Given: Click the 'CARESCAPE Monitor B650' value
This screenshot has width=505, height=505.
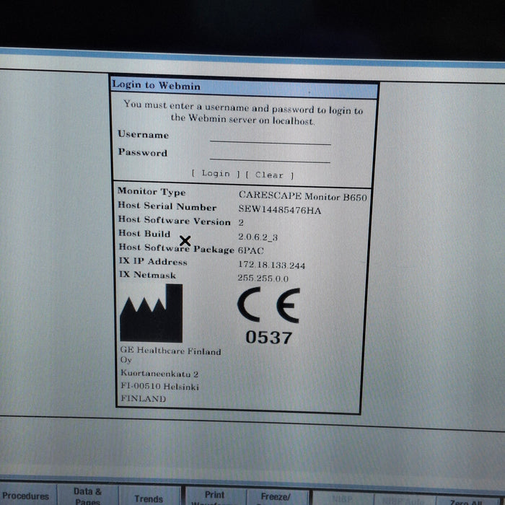Looking at the screenshot, I should 303,196.
